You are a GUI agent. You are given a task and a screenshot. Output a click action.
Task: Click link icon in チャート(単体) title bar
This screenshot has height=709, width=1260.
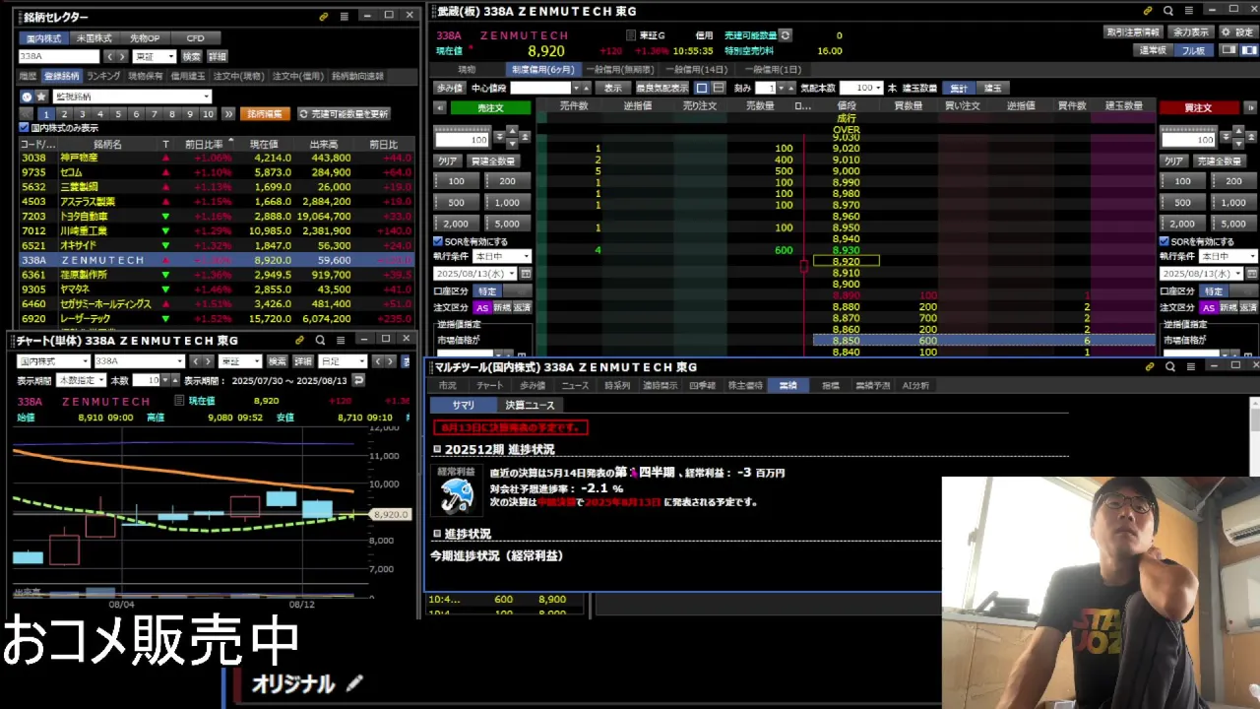(298, 340)
